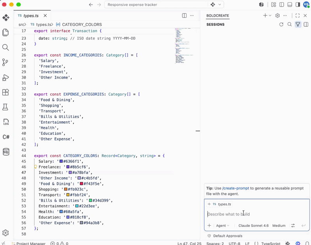Screen dimensions: 311x245
Task: Switch to the BOLDCREATE panel tab
Action: point(218,16)
